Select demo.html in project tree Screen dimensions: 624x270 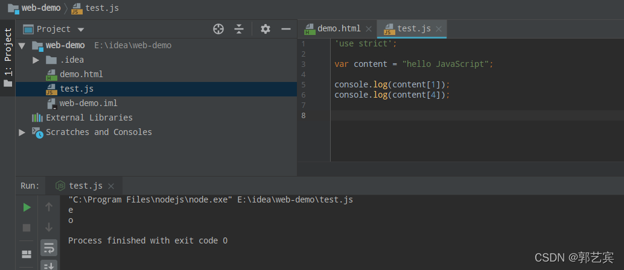pyautogui.click(x=81, y=74)
